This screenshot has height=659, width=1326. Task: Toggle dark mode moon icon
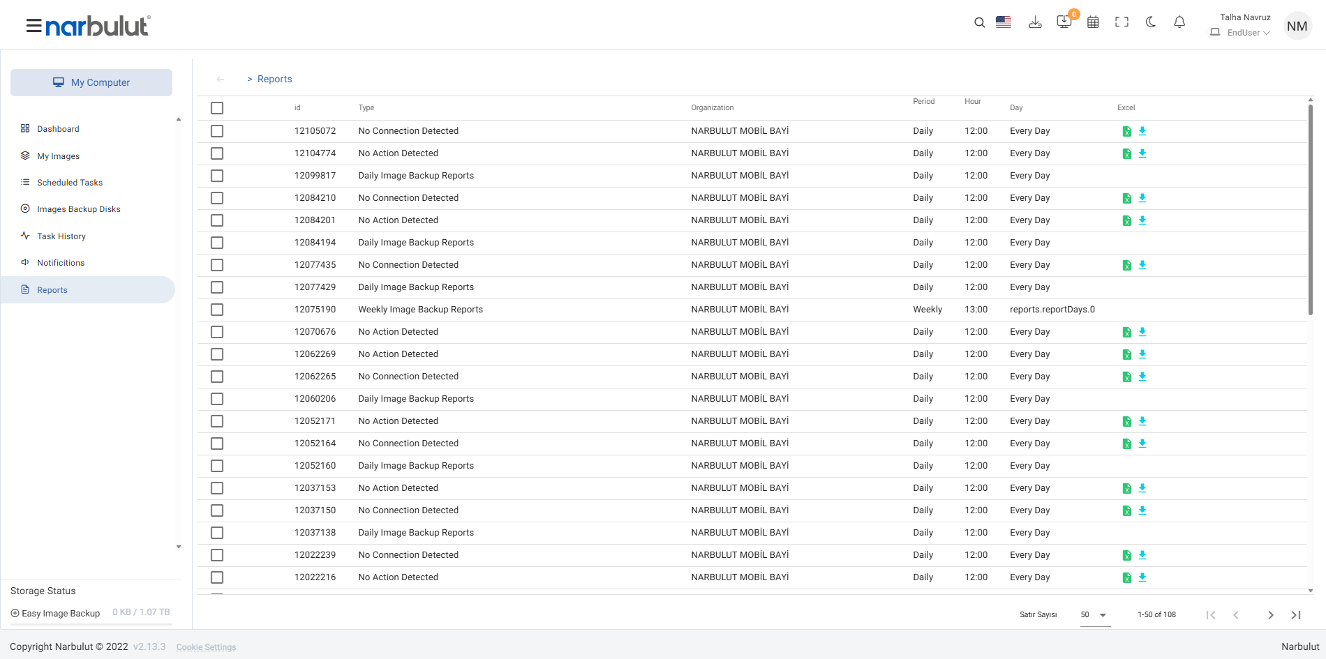pyautogui.click(x=1150, y=22)
